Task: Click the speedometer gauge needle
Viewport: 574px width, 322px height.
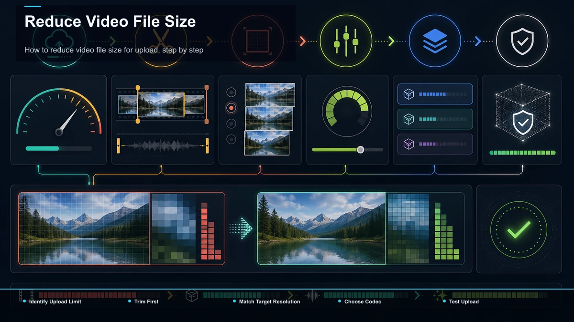Action: pos(67,122)
